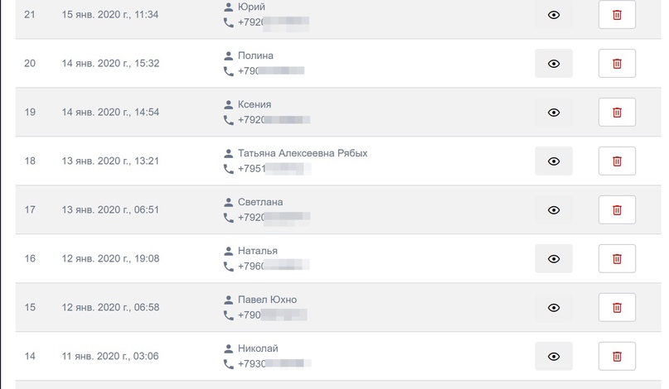The width and height of the screenshot is (669, 389).
Task: View details of Полина's entry
Action: [554, 64]
